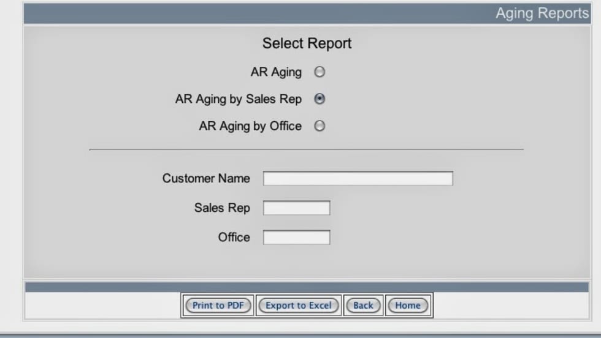Return to Home via the Home button
Image resolution: width=601 pixels, height=338 pixels.
(x=408, y=306)
